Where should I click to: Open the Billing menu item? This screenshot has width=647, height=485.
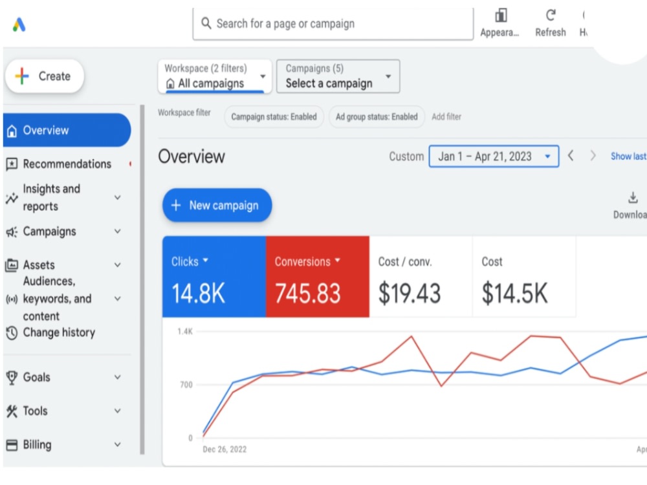(37, 445)
